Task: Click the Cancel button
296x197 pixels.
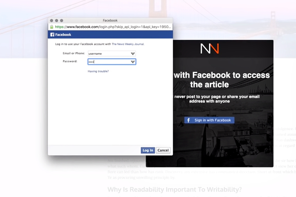Action: click(163, 150)
